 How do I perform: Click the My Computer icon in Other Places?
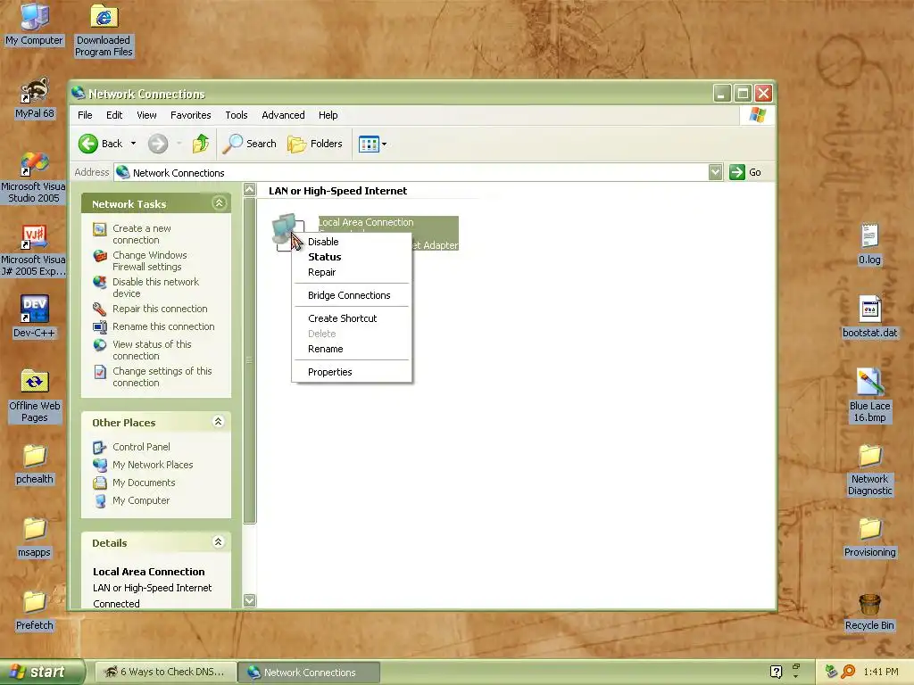coord(100,501)
